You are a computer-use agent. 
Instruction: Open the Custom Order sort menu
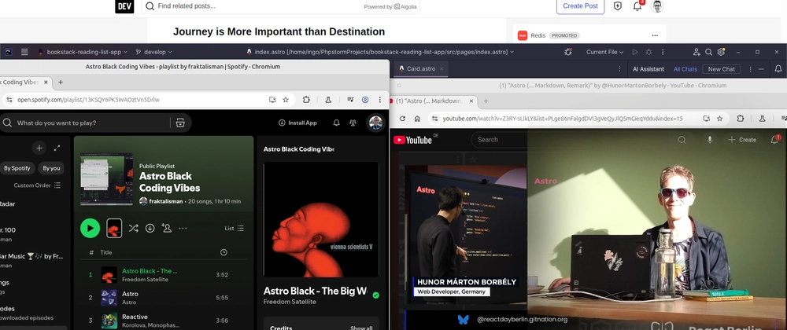(x=37, y=185)
